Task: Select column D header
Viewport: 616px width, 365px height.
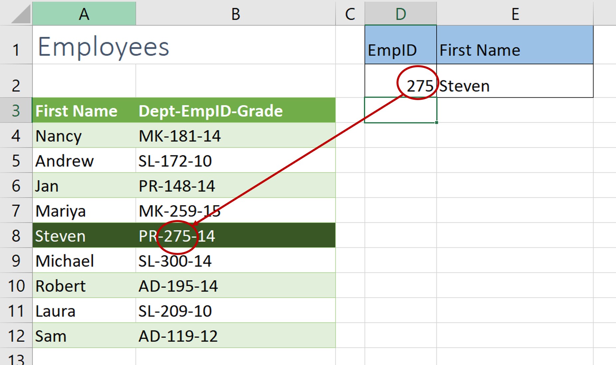Action: click(400, 13)
